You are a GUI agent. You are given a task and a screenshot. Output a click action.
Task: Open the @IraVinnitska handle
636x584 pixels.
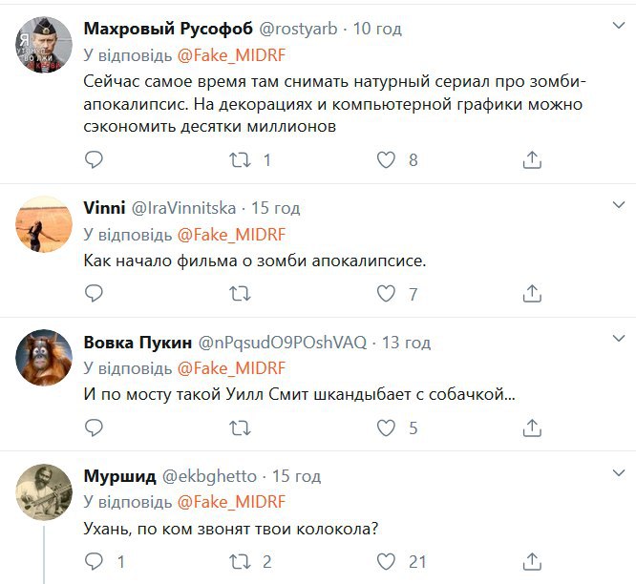pyautogui.click(x=182, y=208)
